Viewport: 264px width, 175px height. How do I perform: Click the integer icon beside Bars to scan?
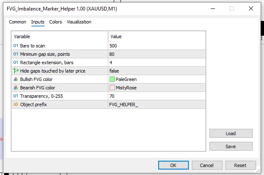(x=16, y=46)
